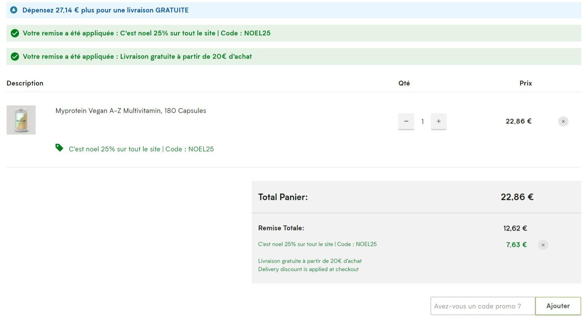Select the 'Delivery discount is applied at checkout' text
This screenshot has width=586, height=318.
pyautogui.click(x=308, y=269)
